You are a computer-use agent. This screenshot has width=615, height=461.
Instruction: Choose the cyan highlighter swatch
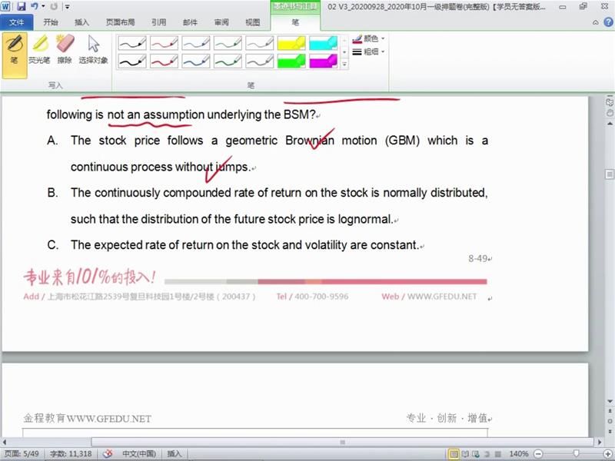tap(323, 43)
